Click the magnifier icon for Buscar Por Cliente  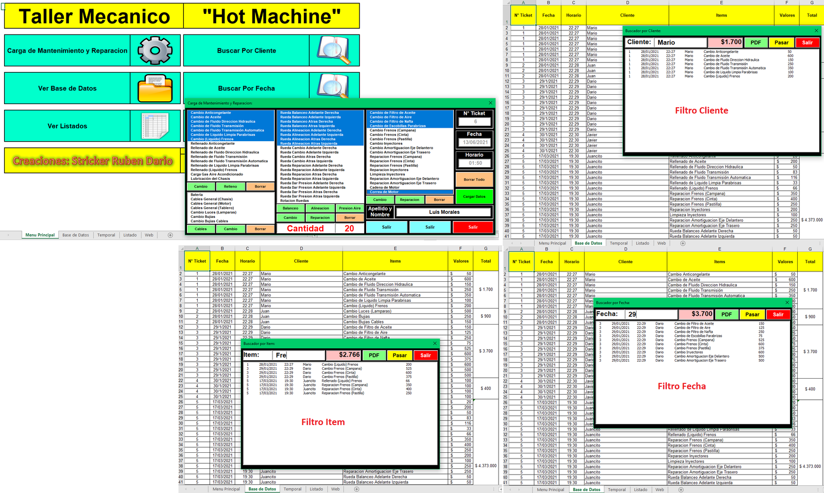[x=334, y=50]
